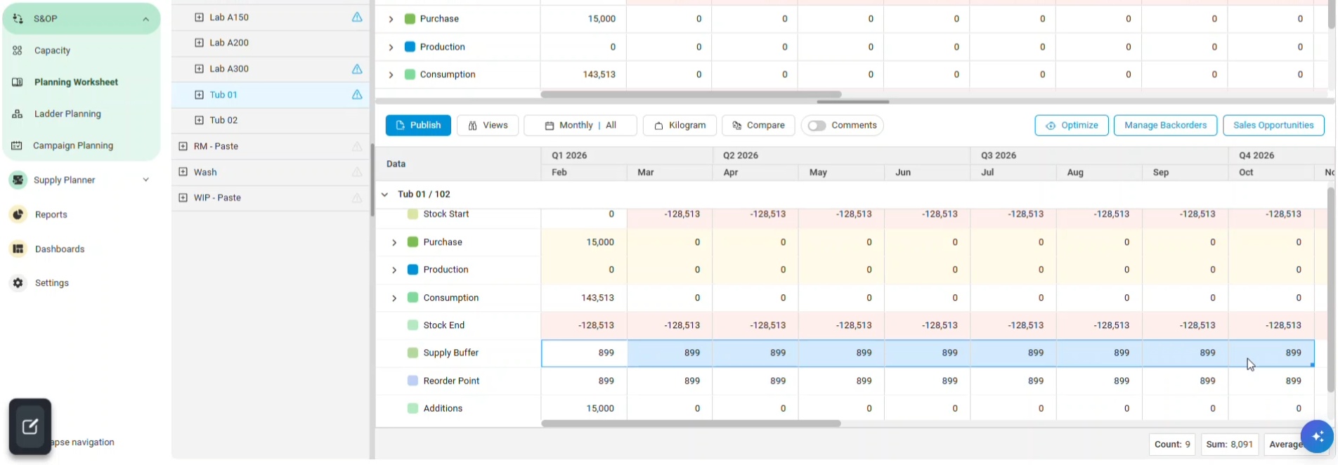1338x465 pixels.
Task: Expand the RM - Paste group
Action: 183,146
